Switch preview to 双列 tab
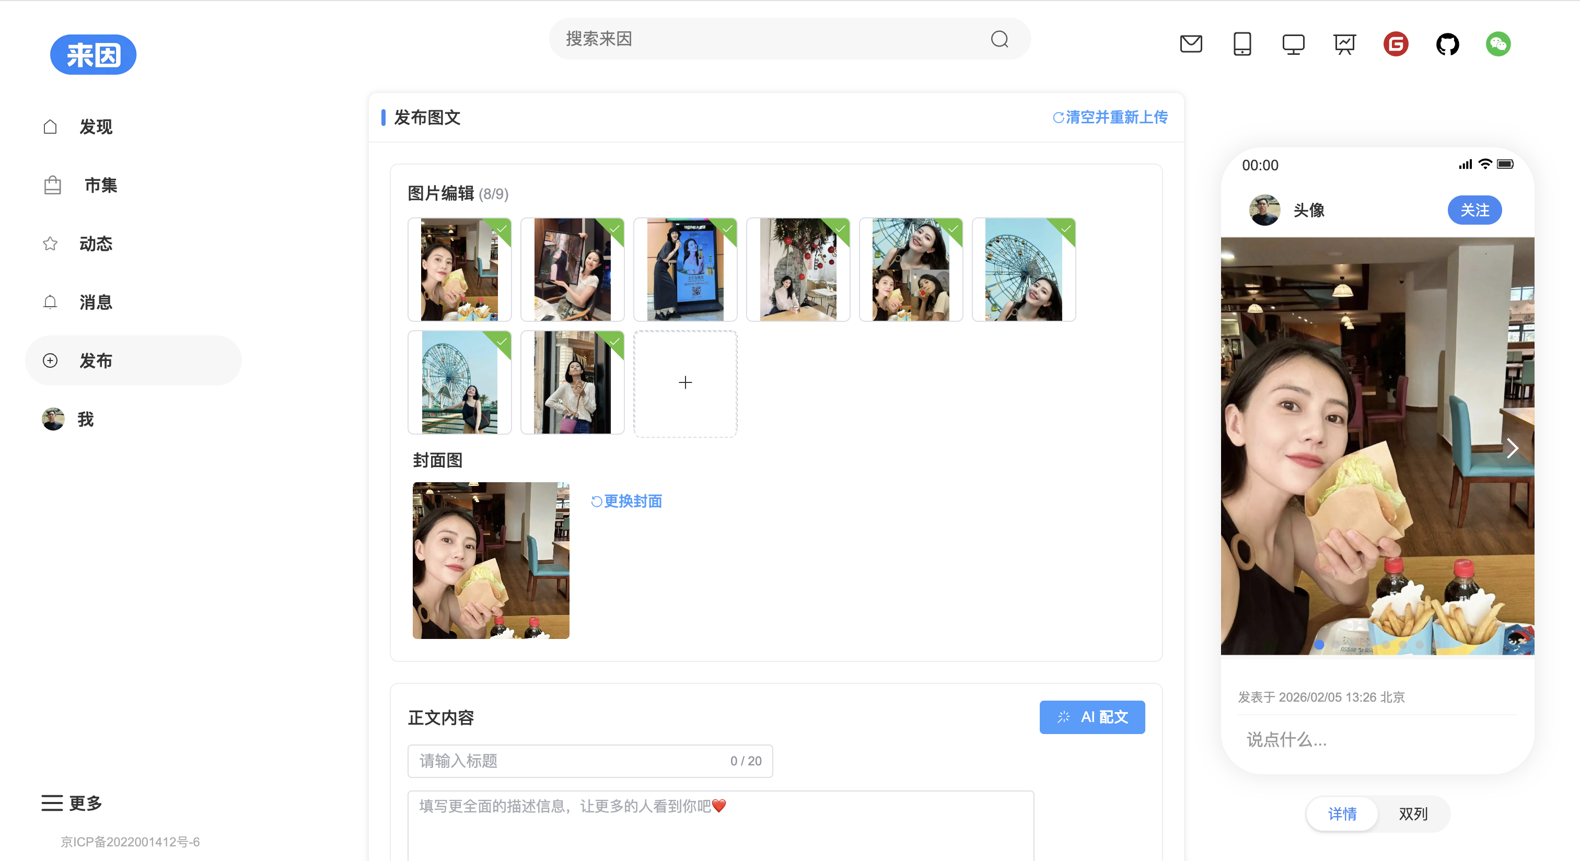 click(x=1413, y=814)
